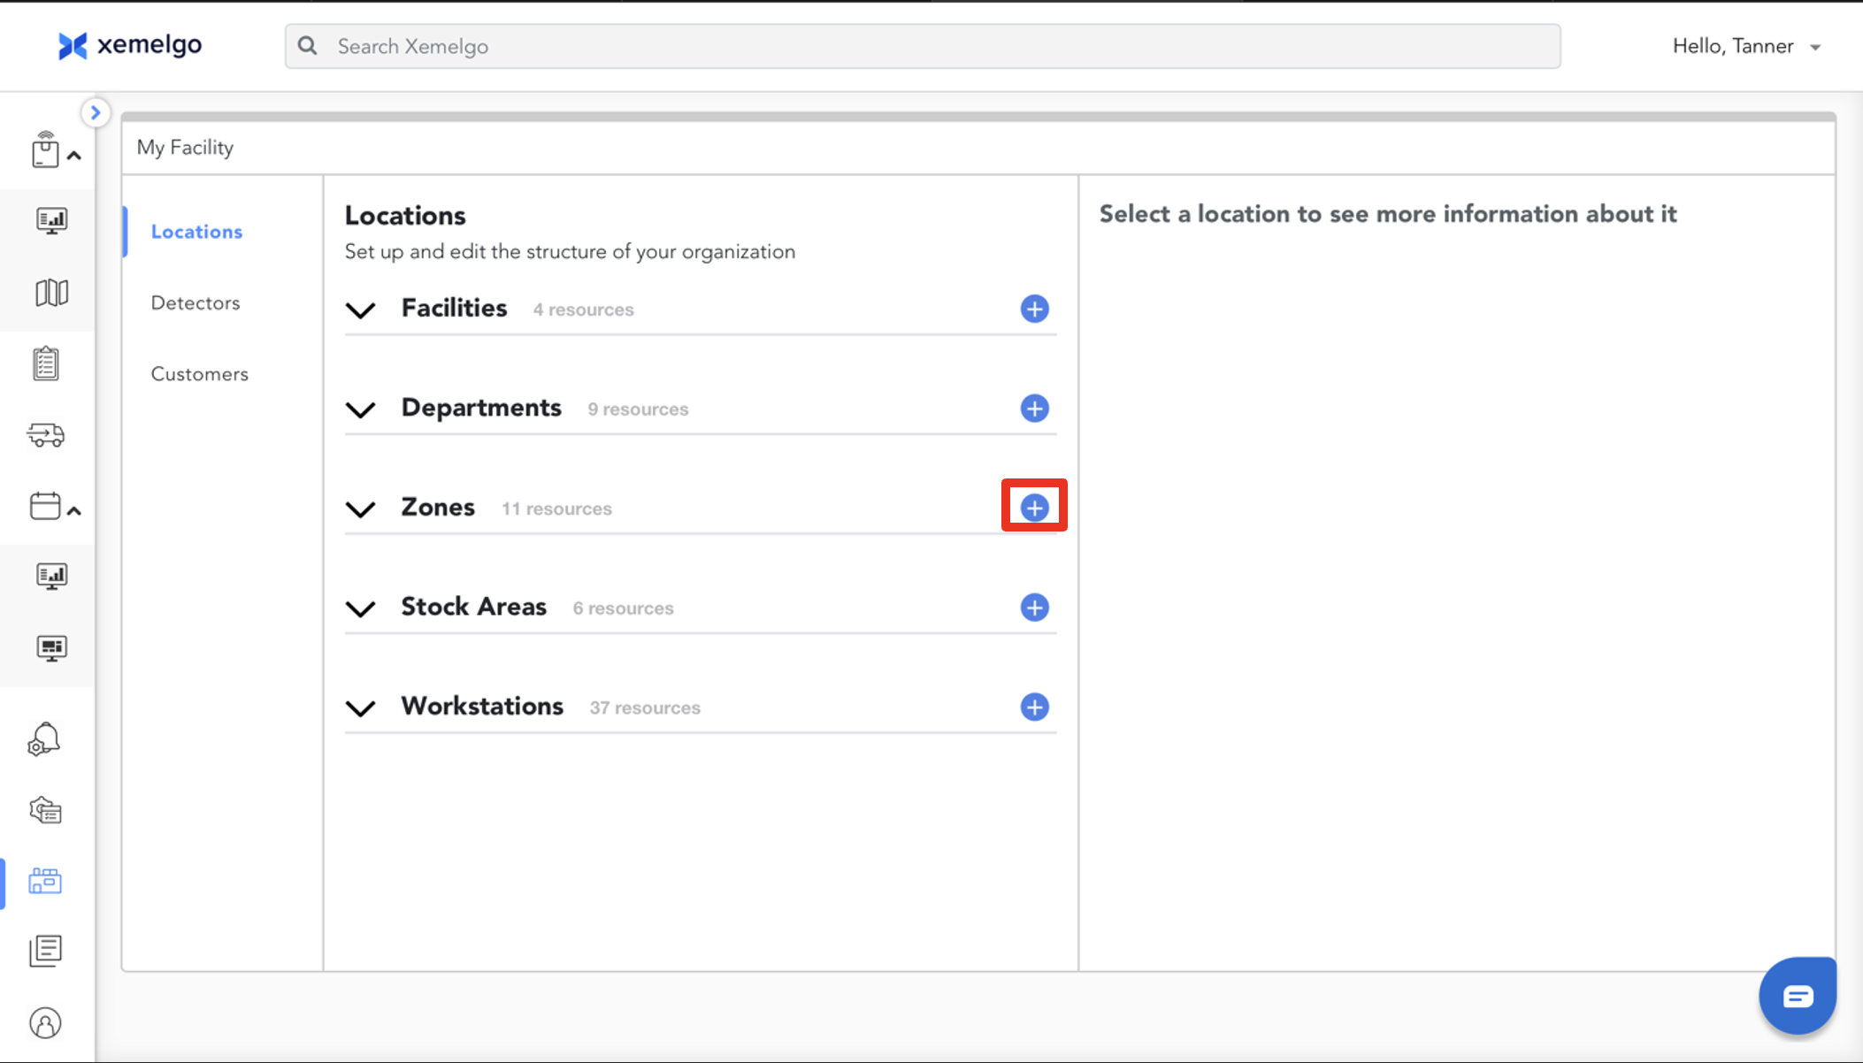Open the map icon in sidebar
Image resolution: width=1863 pixels, height=1063 pixels.
click(51, 293)
